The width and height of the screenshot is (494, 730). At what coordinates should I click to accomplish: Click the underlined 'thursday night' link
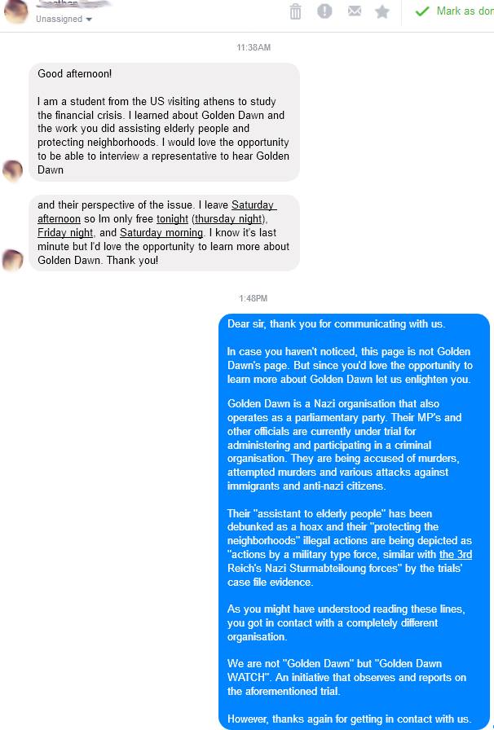(x=228, y=219)
